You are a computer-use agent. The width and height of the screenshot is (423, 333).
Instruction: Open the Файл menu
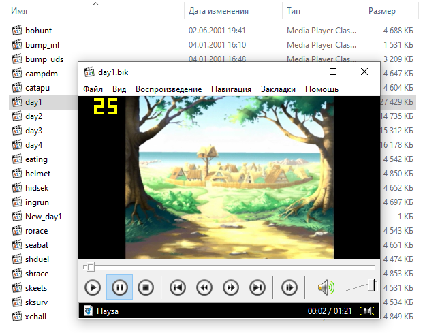pyautogui.click(x=93, y=89)
